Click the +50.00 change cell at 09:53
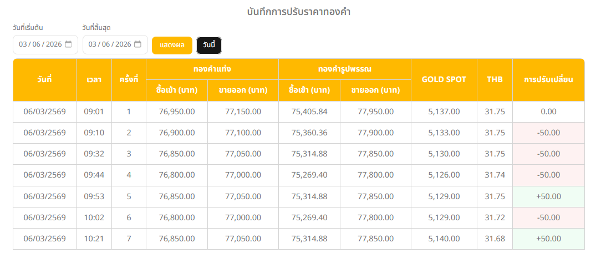The height and width of the screenshot is (253, 596). coord(548,196)
